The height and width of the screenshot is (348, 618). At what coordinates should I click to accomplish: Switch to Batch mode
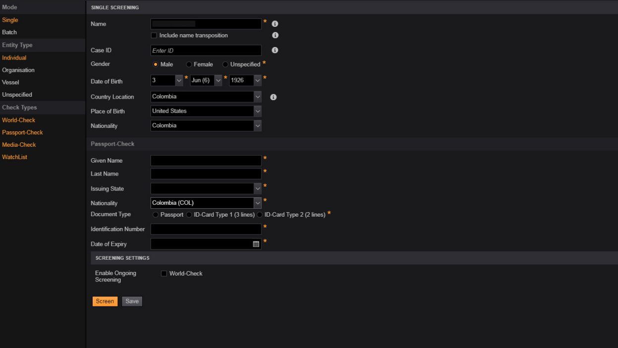click(x=9, y=32)
